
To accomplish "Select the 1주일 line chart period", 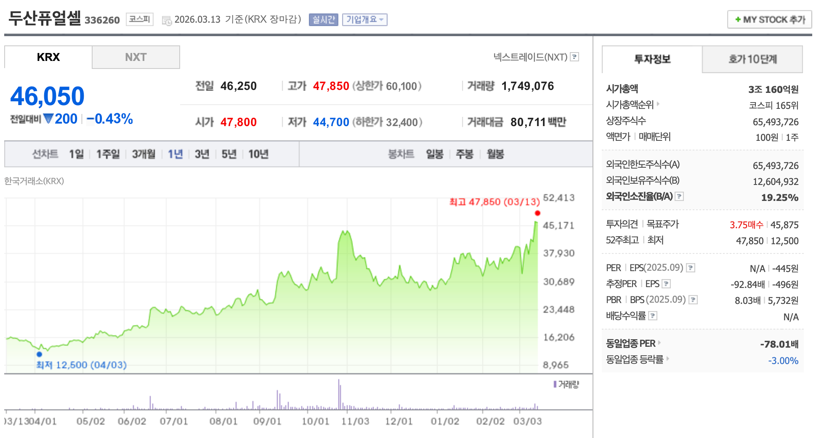I will click(108, 154).
